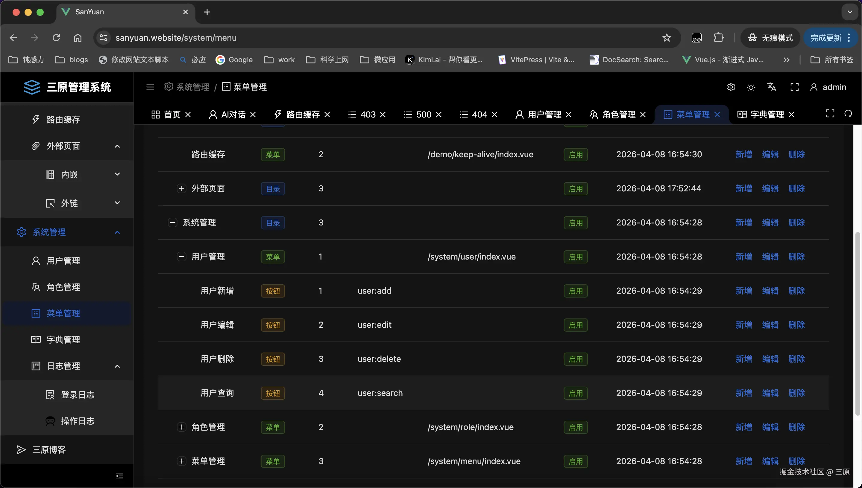Click 编辑 for user:search row
This screenshot has width=862, height=488.
pyautogui.click(x=770, y=393)
